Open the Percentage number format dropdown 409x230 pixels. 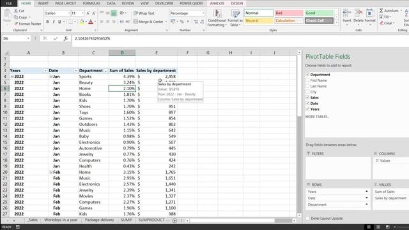coord(203,13)
